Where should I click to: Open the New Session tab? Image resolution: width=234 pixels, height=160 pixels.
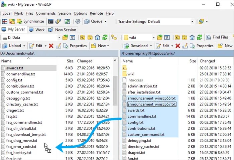tap(62, 30)
